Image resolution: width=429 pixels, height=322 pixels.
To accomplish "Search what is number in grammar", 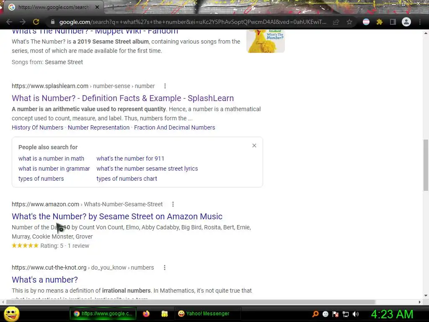I will point(54,169).
